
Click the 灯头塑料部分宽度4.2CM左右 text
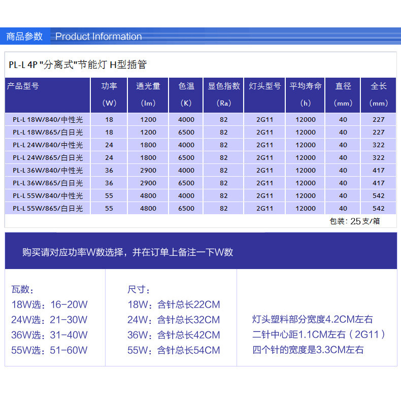[312, 319]
